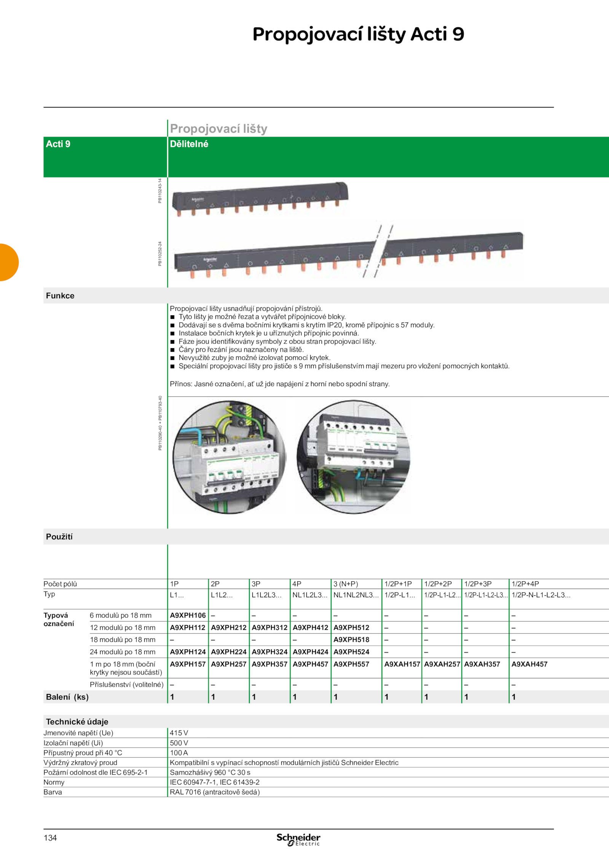Click the reference code A9XPH224
Screen dimensions: 609x861
pos(229,652)
